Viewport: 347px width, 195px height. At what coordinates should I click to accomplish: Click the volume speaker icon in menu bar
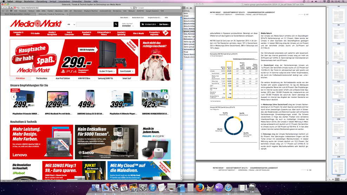tap(316, 1)
